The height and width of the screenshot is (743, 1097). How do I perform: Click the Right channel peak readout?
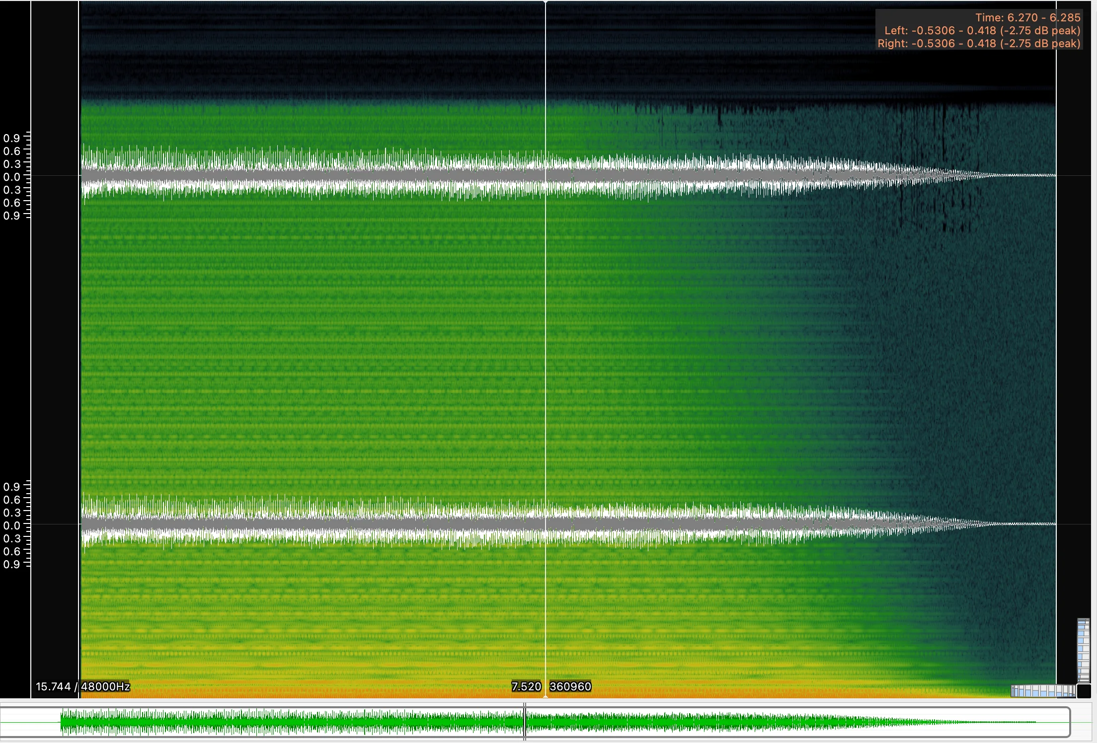(979, 44)
